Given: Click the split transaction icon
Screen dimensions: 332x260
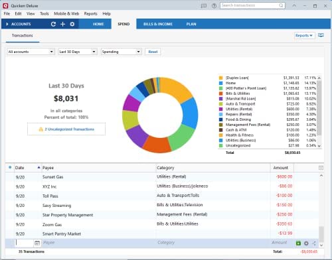Looking at the screenshot, I should [x=314, y=243].
